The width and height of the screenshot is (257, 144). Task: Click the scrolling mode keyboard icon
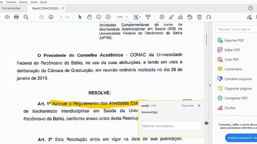pyautogui.click(x=148, y=17)
